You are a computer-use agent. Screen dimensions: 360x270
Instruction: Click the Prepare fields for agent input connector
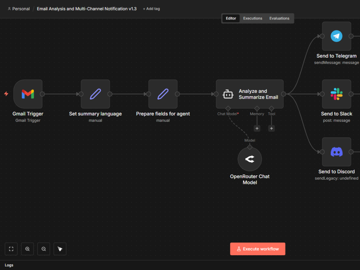(149, 94)
